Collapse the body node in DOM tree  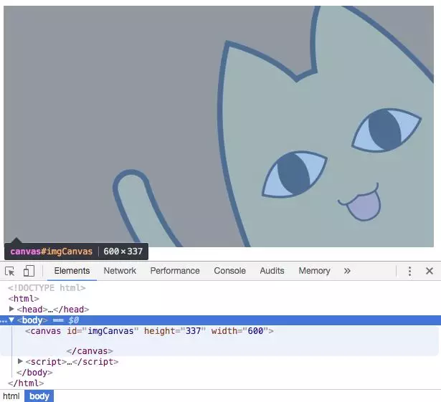click(11, 320)
